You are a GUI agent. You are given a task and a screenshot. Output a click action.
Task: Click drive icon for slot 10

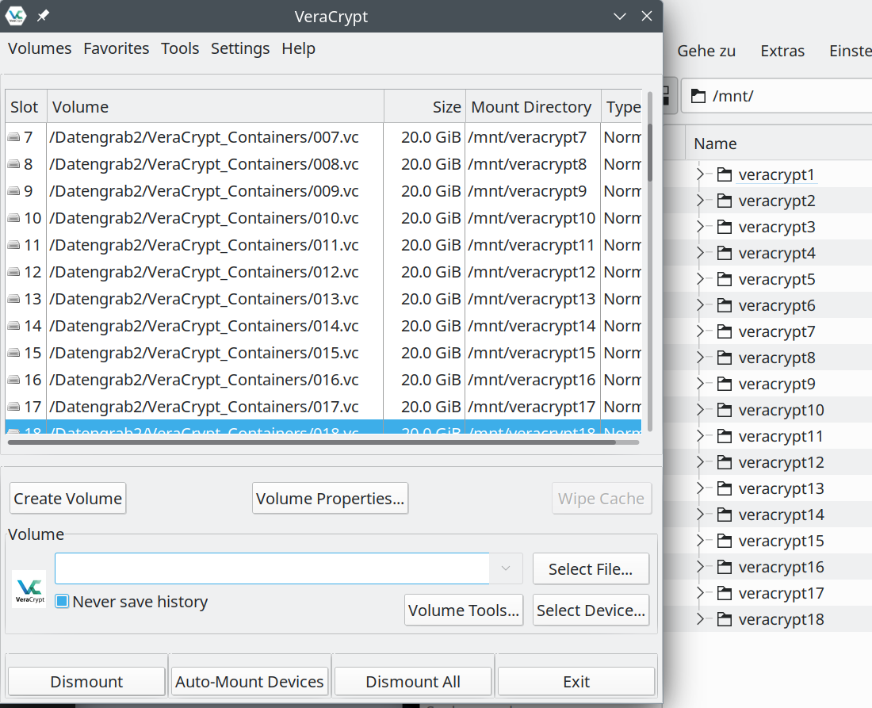click(x=13, y=218)
